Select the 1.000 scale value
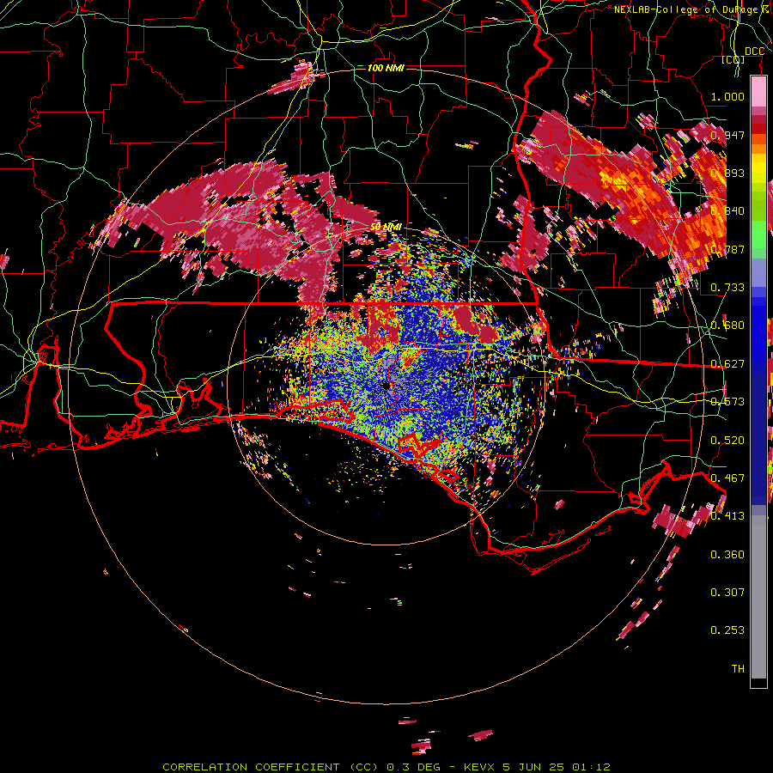This screenshot has width=773, height=773. click(x=727, y=96)
